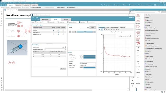
Task: Open the Model selector dropdown
Action: (x=41, y=22)
